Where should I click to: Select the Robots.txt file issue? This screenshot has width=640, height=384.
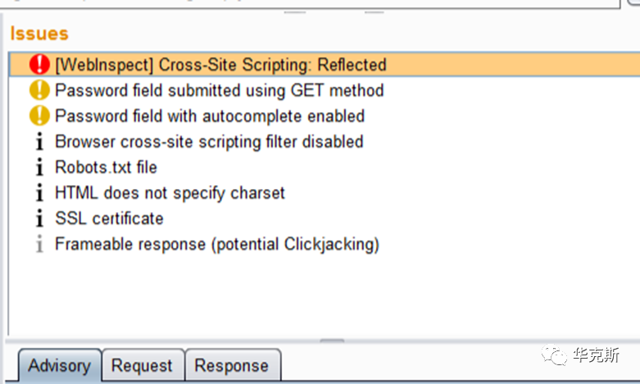(x=106, y=167)
